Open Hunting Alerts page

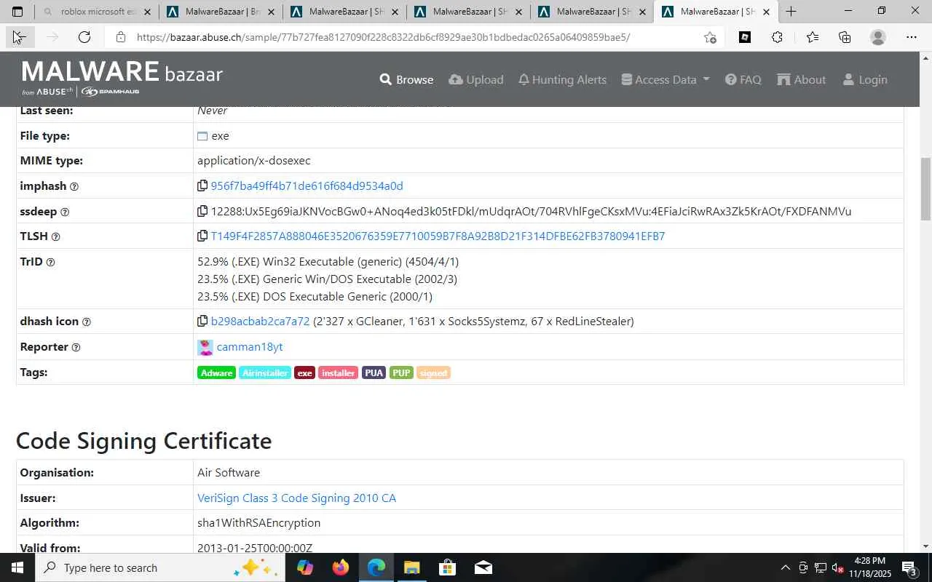[562, 80]
